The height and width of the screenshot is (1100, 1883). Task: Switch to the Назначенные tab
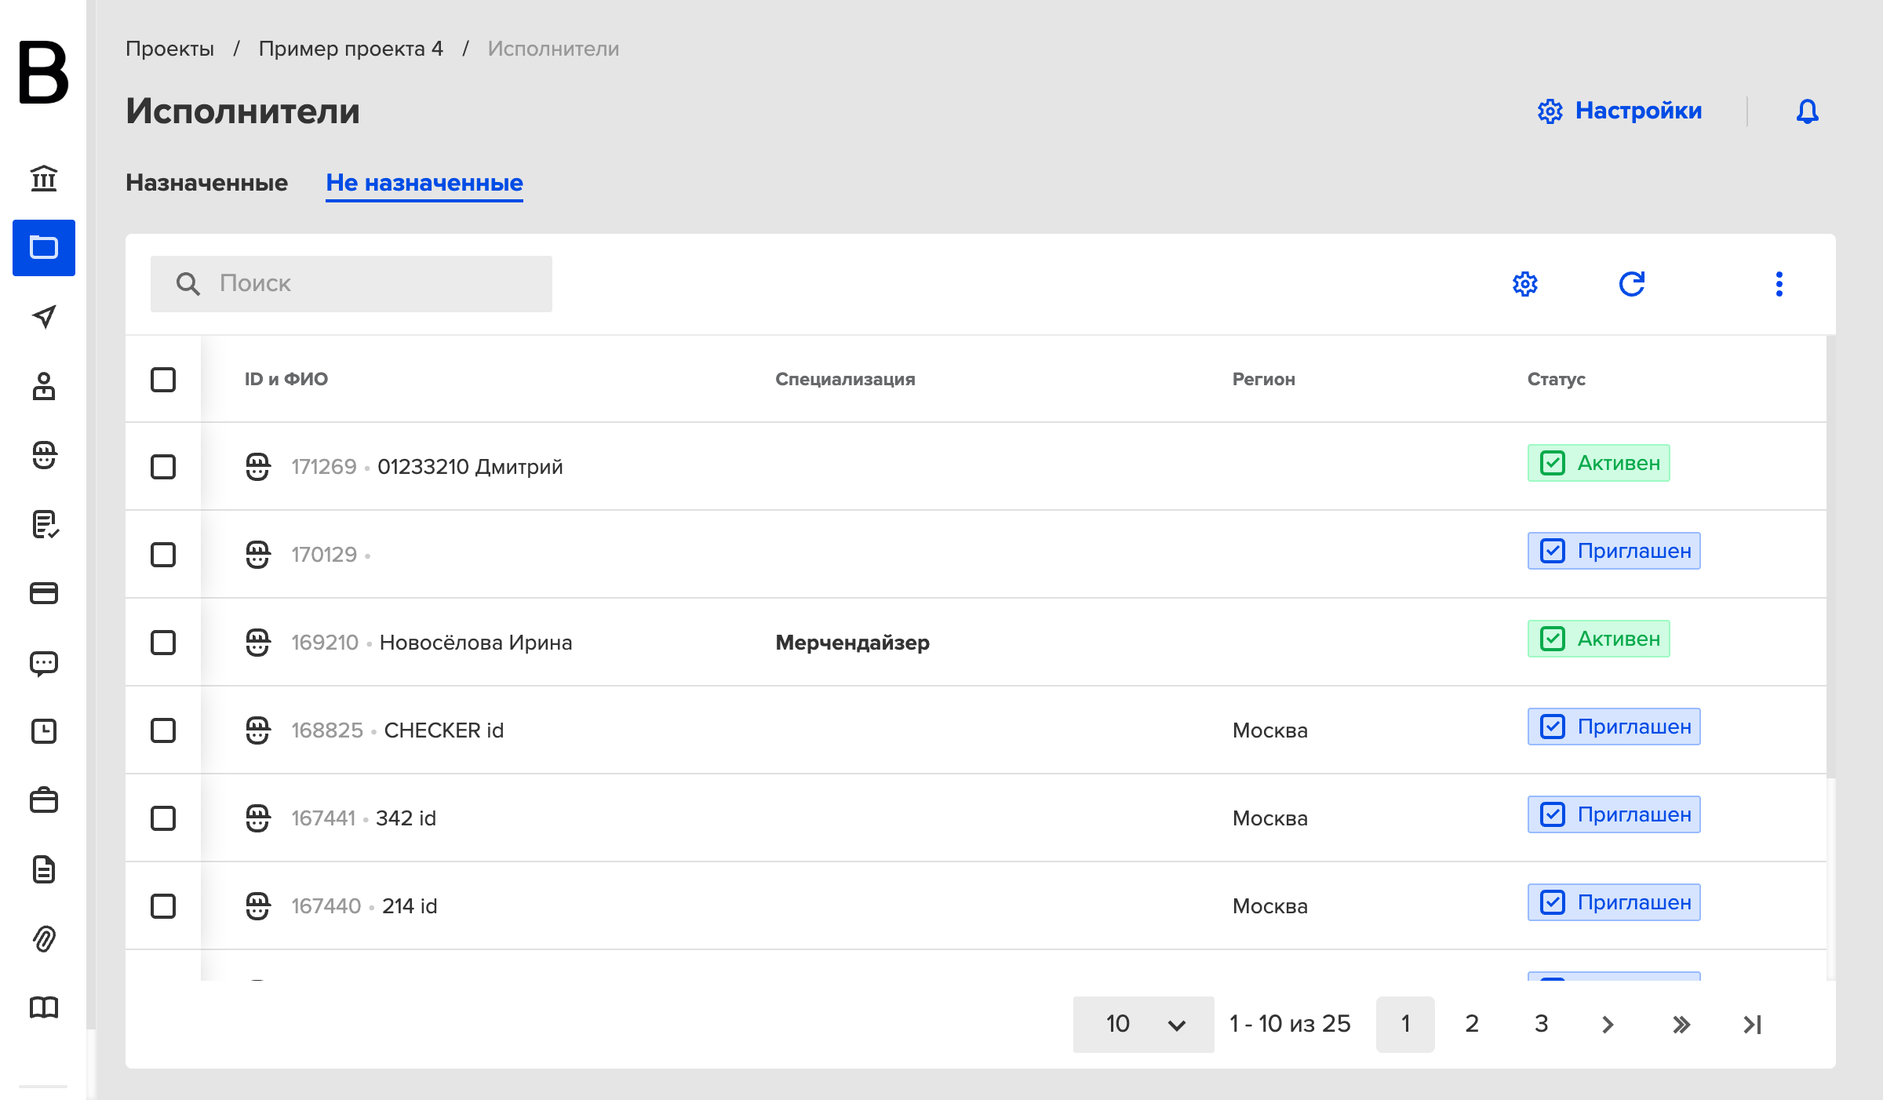click(206, 182)
